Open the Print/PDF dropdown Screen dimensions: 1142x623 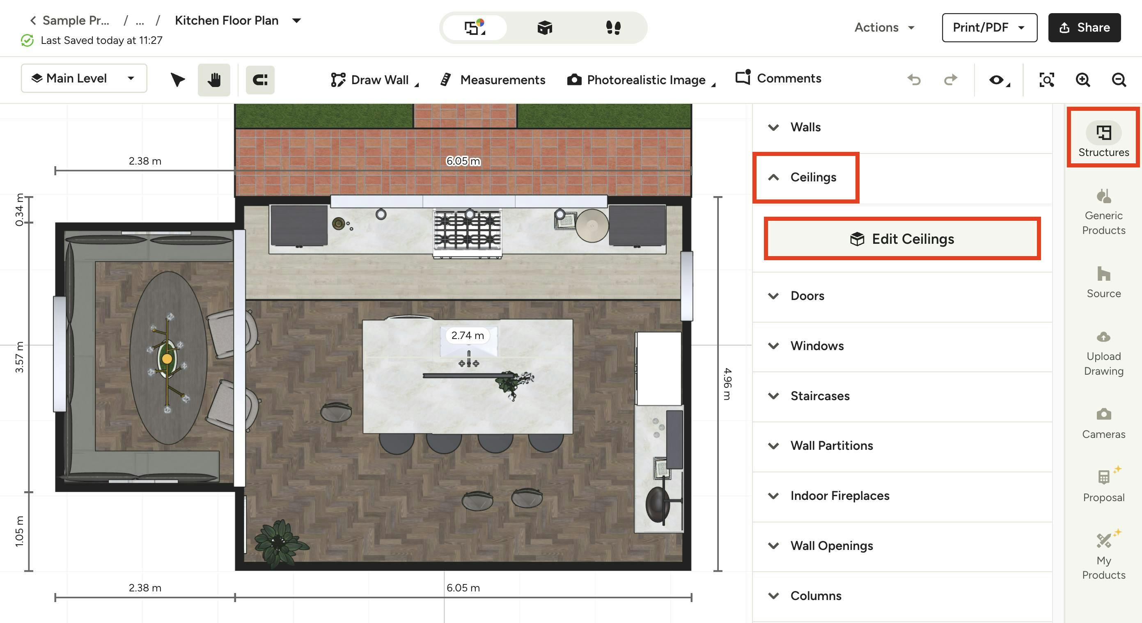tap(989, 27)
